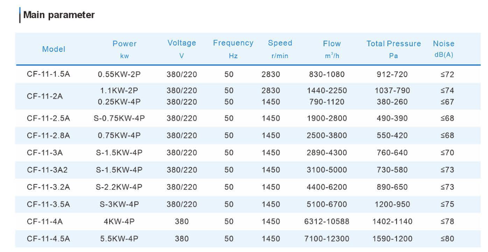This screenshot has height=252, width=488.
Task: Click the Frequency column header
Action: coord(233,43)
